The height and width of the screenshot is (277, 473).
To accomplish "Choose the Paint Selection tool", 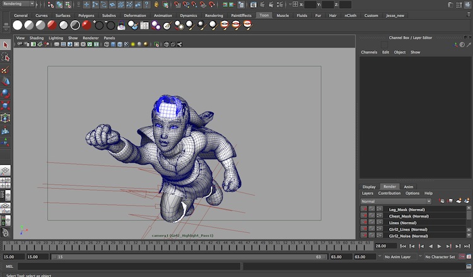I will (x=6, y=70).
